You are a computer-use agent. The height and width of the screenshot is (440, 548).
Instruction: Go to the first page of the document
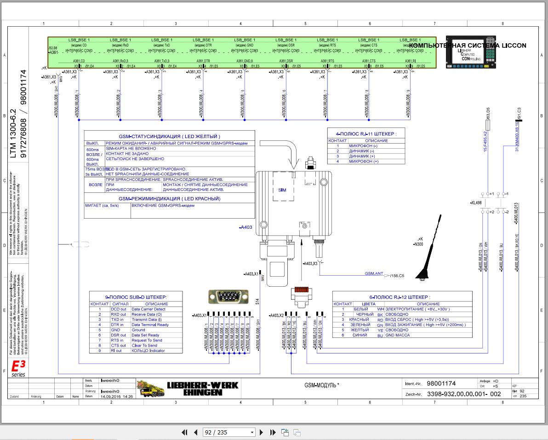click(184, 432)
